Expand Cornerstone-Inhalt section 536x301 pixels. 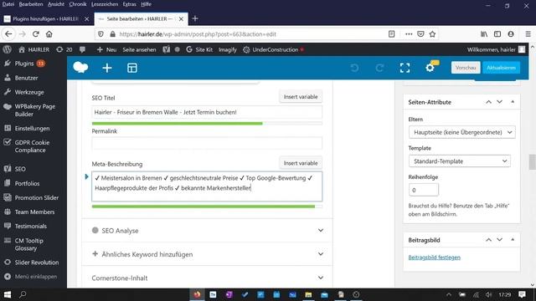point(207,278)
